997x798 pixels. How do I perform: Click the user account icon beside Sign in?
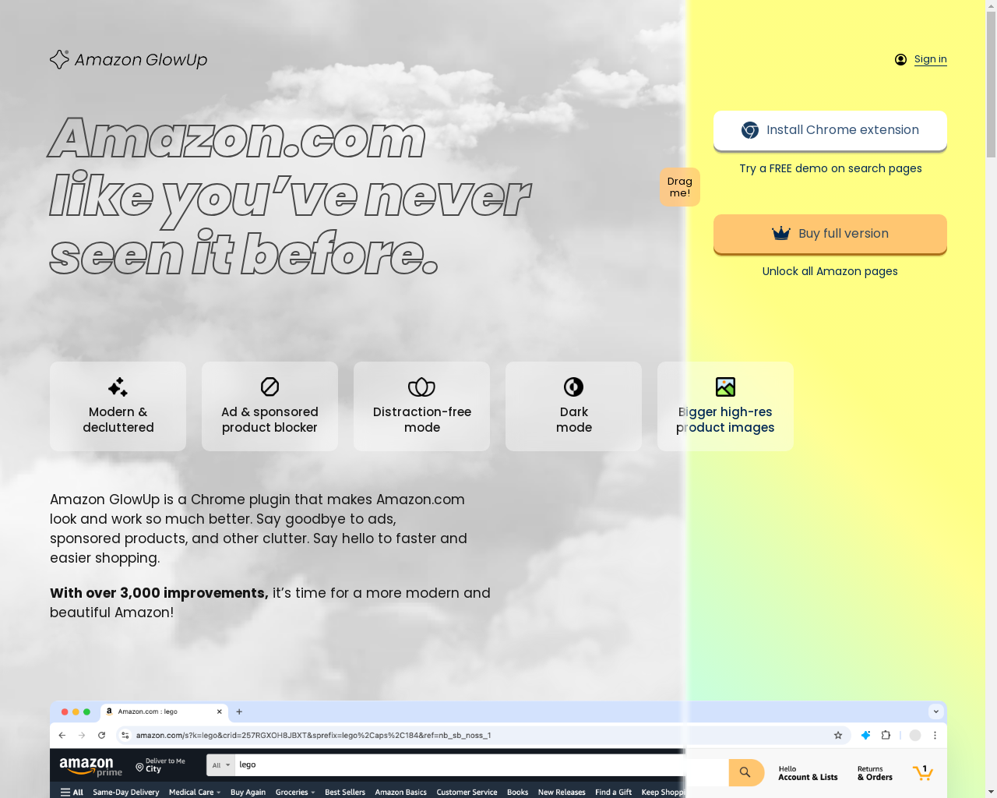pos(900,59)
